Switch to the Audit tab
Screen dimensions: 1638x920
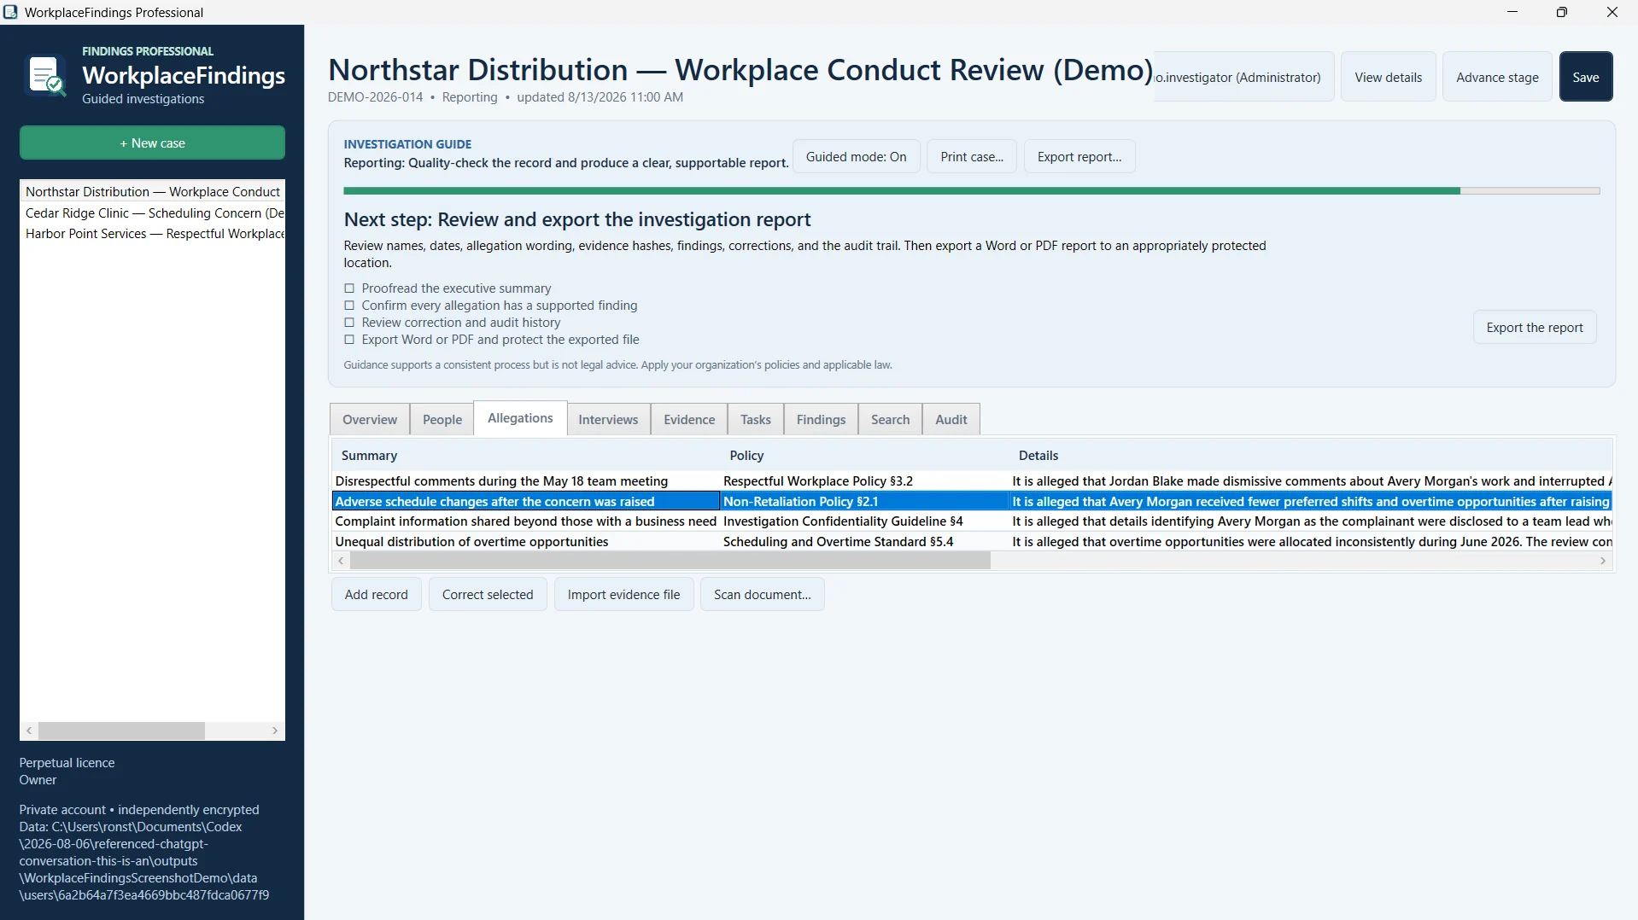(951, 420)
